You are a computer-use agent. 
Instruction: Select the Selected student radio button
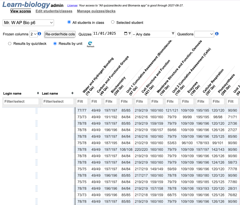click(113, 22)
